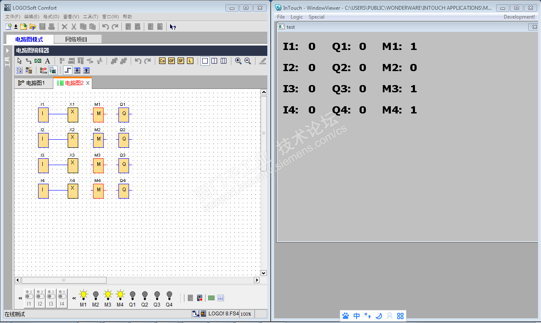The image size is (541, 323).
Task: Click the unlit Q4 lamp indicator
Action: [x=169, y=295]
